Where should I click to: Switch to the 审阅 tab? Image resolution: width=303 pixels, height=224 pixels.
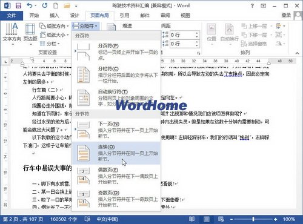point(165,15)
